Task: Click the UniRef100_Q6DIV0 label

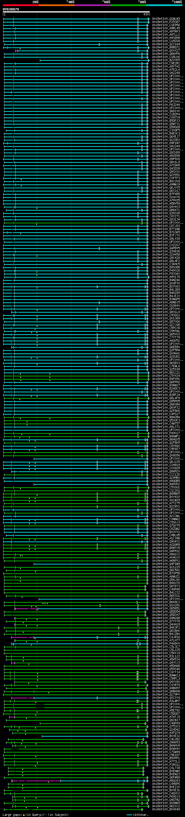Action: [x=166, y=111]
